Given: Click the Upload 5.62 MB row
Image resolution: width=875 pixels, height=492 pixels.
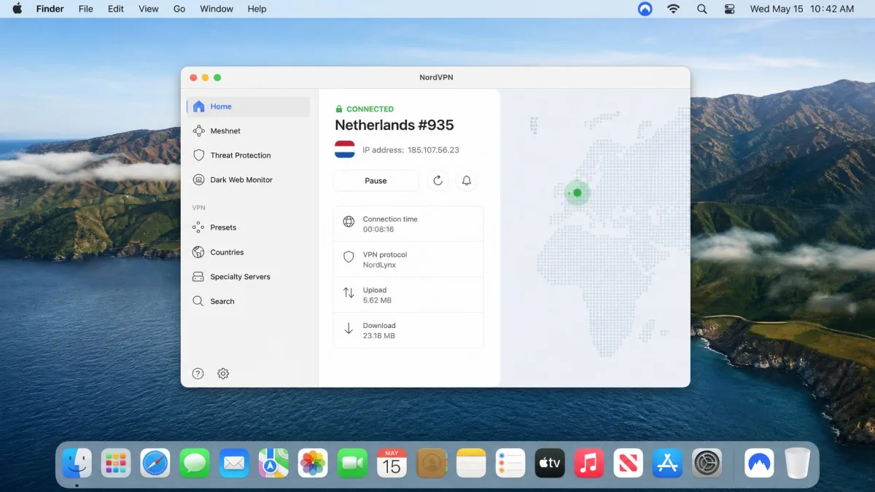Looking at the screenshot, I should (x=408, y=295).
